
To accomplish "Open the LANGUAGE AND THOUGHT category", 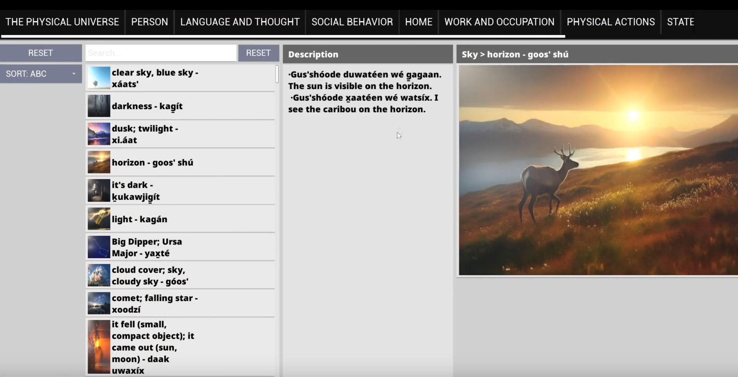I will [239, 22].
